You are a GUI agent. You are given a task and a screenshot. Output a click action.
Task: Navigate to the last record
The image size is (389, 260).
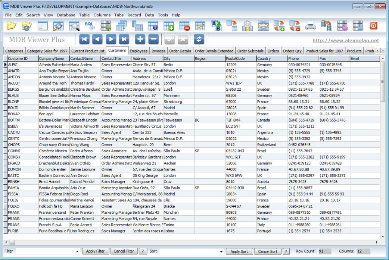point(124,39)
